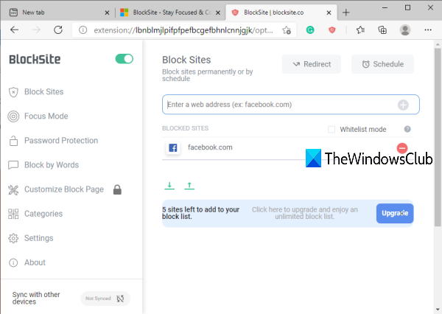Toggle the BlockSite main enable switch

point(124,59)
